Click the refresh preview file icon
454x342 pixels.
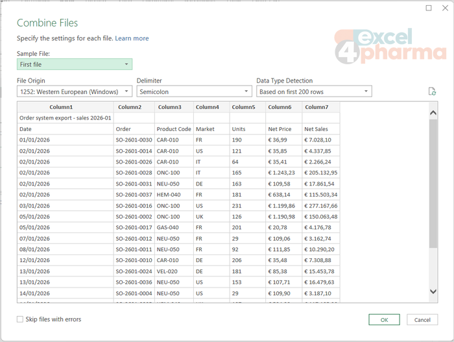(x=432, y=92)
